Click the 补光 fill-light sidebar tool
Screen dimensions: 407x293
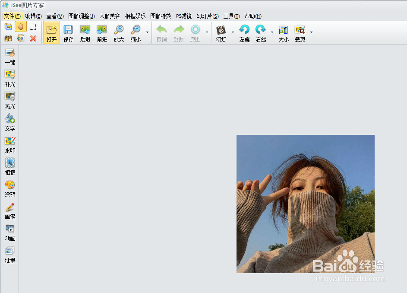pos(10,79)
